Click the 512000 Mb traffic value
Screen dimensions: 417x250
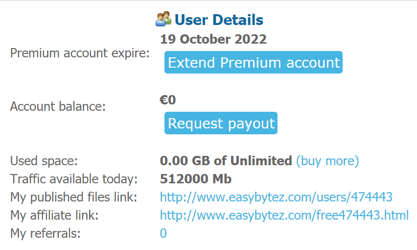pyautogui.click(x=196, y=179)
